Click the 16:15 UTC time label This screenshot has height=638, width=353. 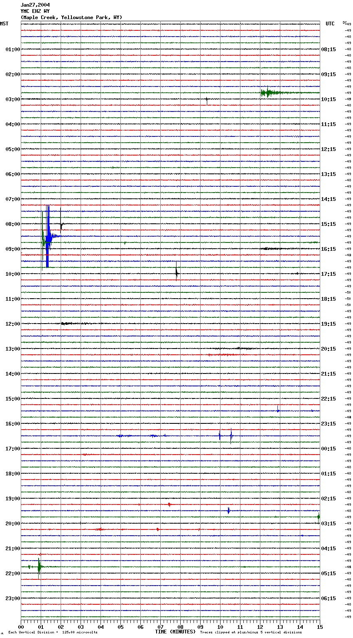tap(328, 249)
